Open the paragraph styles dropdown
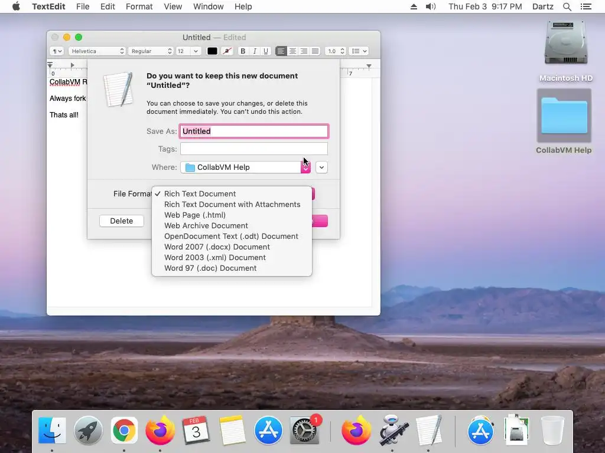This screenshot has width=605, height=453. pos(56,51)
